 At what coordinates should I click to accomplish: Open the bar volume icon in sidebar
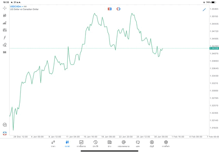tap(4, 23)
